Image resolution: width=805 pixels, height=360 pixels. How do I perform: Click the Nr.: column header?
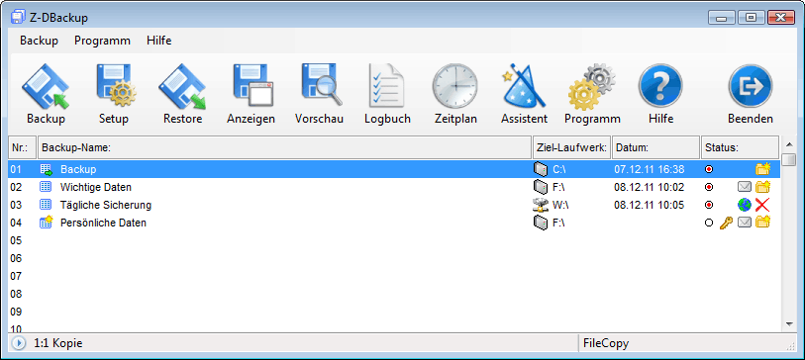click(x=22, y=147)
